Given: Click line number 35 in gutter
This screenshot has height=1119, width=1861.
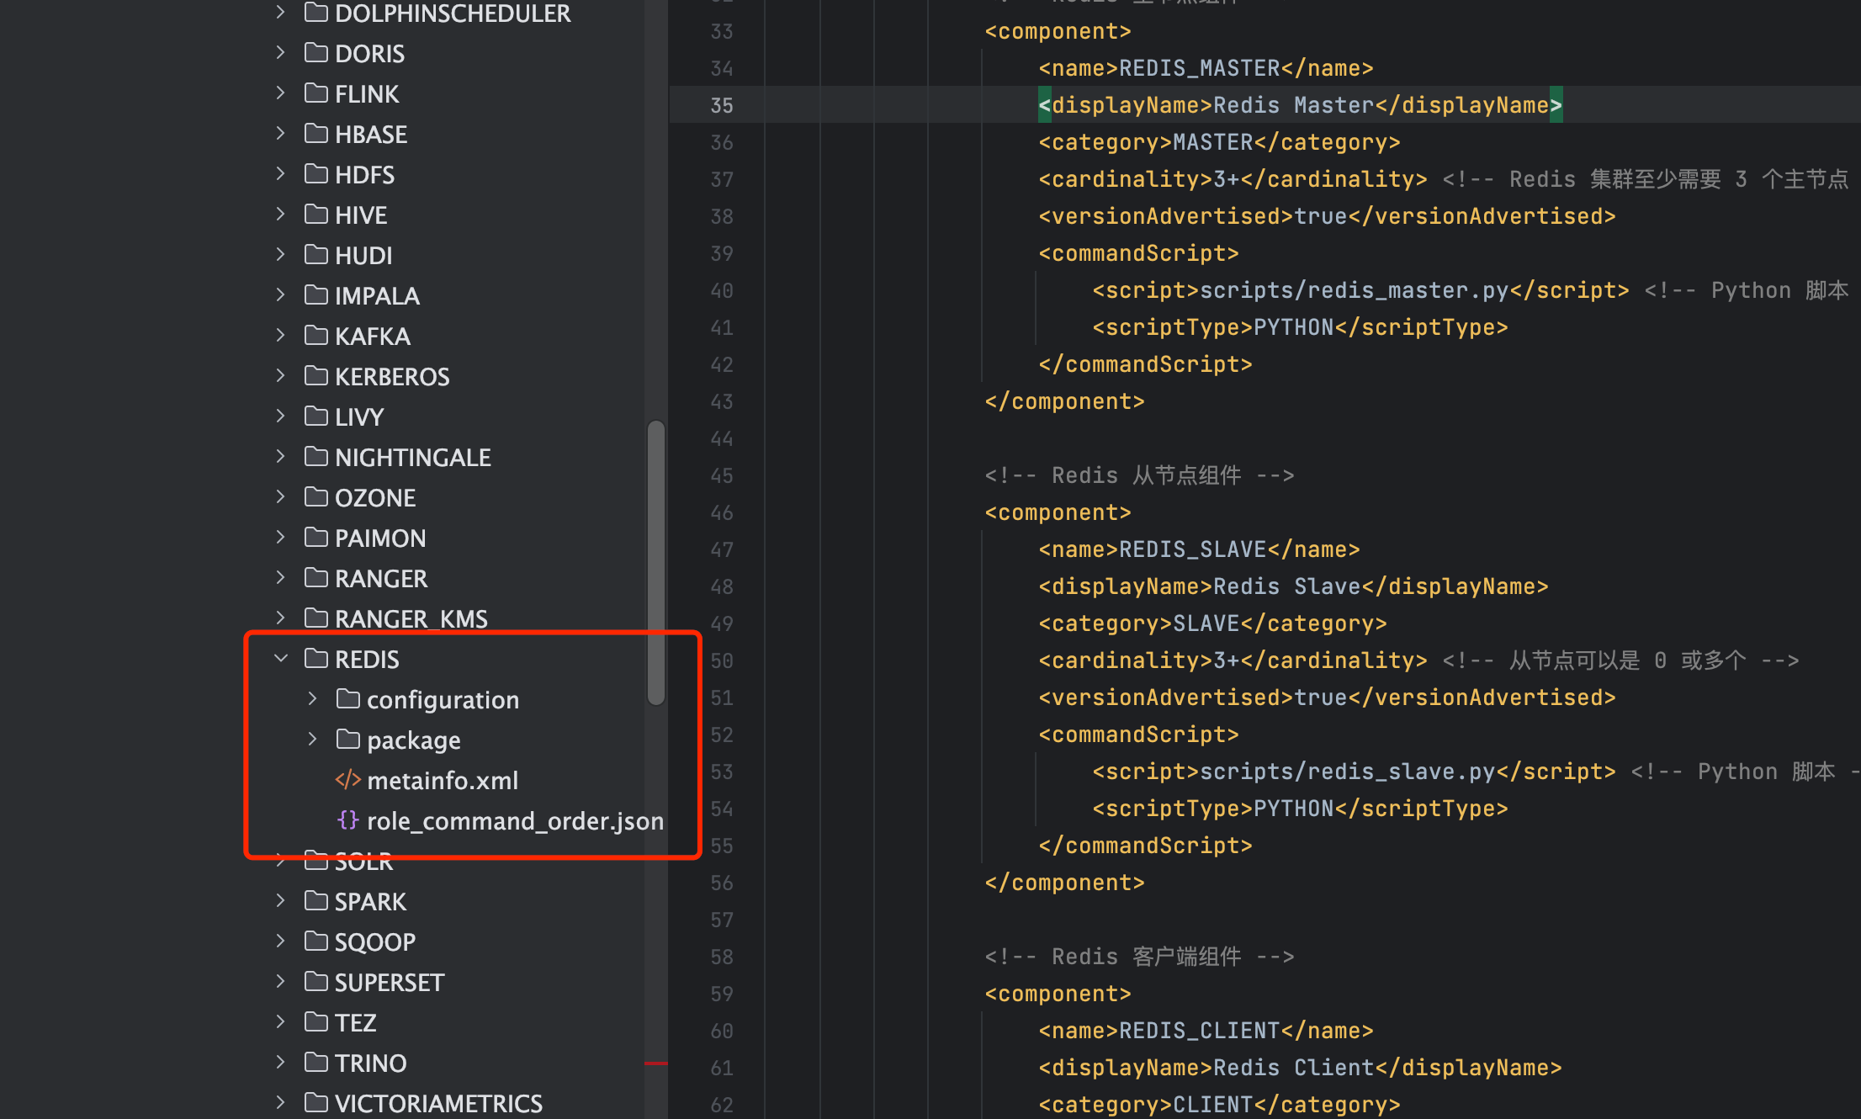Looking at the screenshot, I should (x=722, y=105).
